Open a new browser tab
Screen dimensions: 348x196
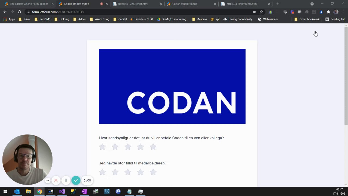click(x=278, y=4)
